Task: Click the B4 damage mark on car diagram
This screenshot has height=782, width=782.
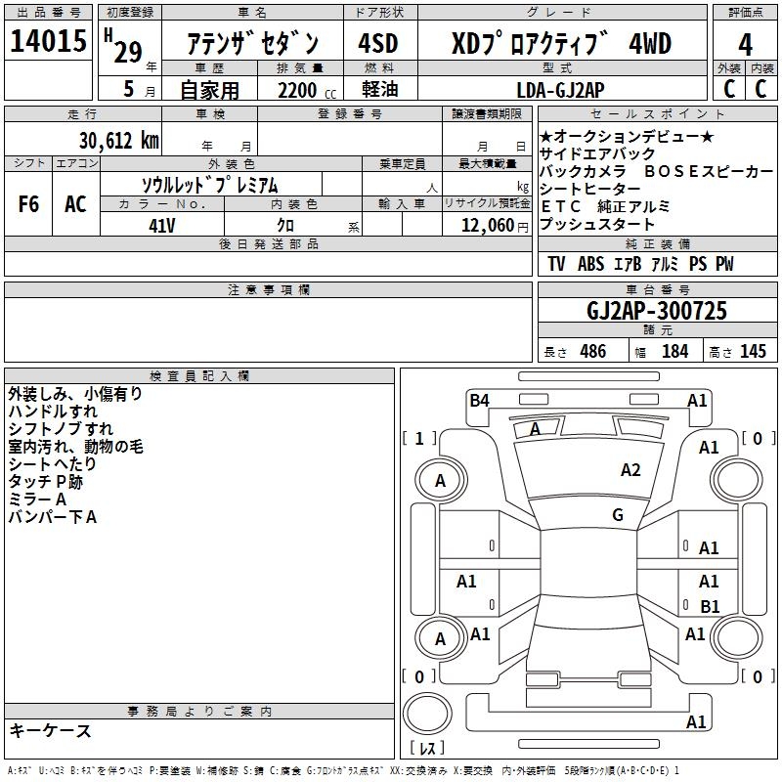Action: tap(479, 400)
